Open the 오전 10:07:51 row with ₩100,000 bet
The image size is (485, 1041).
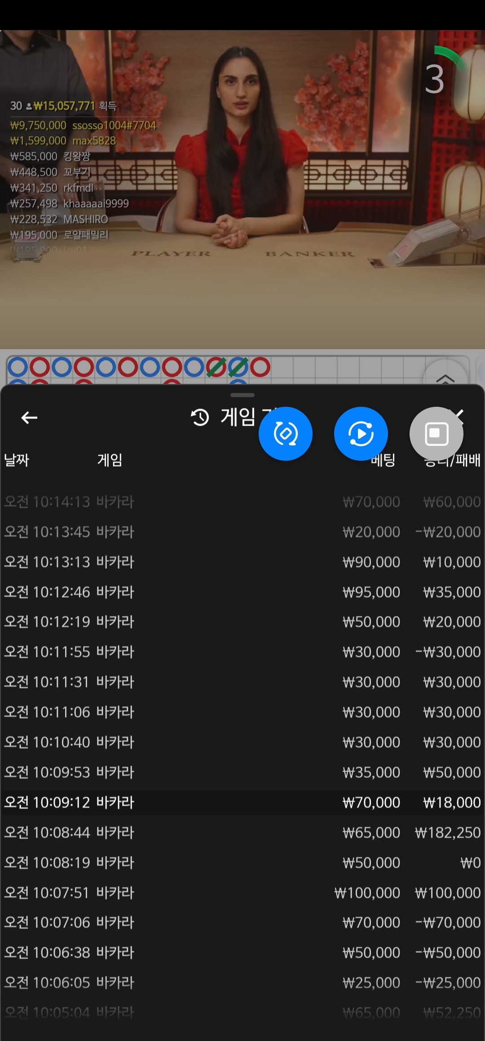click(x=242, y=893)
